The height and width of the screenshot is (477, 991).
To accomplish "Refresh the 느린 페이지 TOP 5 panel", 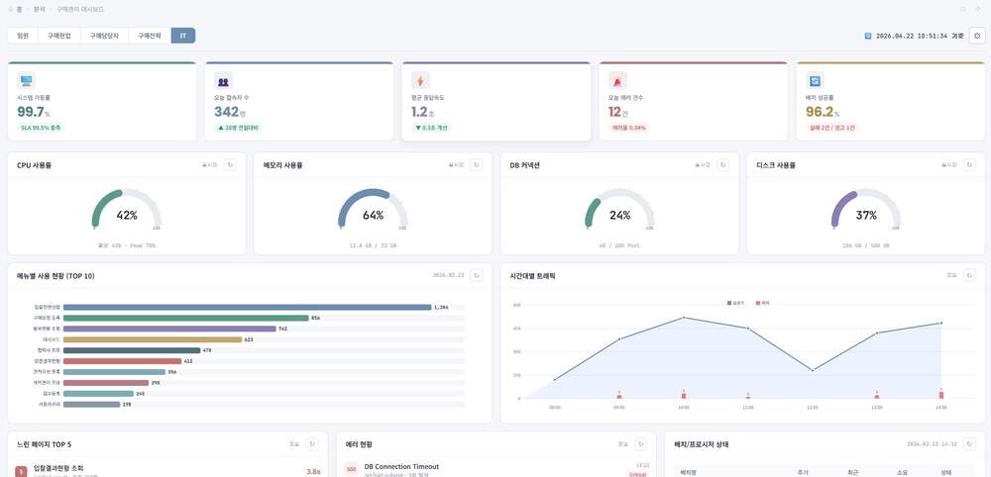I will point(312,444).
